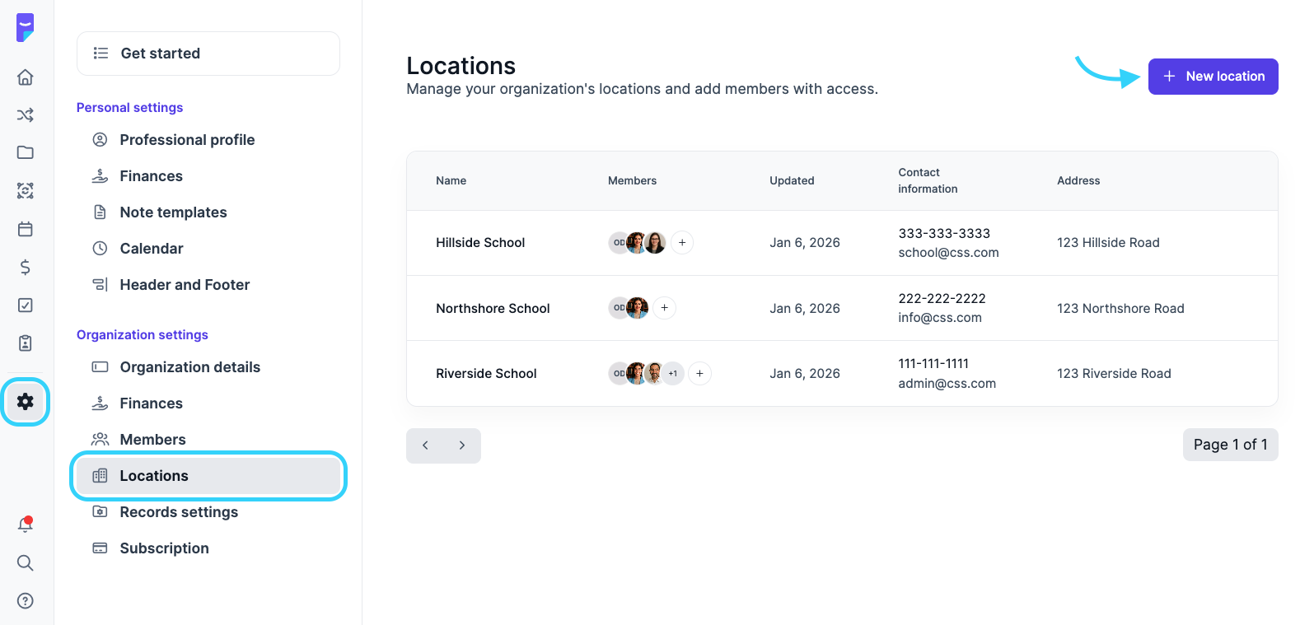
Task: Go to previous page using left chevron
Action: (425, 445)
